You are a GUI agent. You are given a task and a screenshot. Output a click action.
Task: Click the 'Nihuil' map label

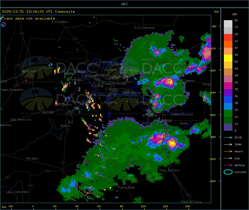(65, 126)
